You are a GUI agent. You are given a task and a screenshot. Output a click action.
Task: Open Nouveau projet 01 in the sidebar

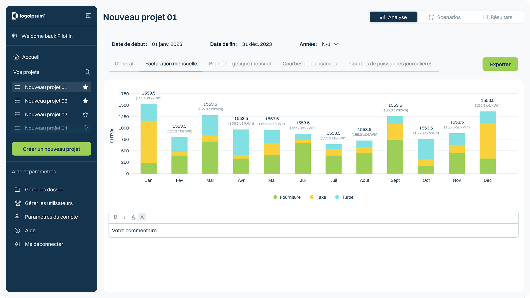tap(52, 87)
